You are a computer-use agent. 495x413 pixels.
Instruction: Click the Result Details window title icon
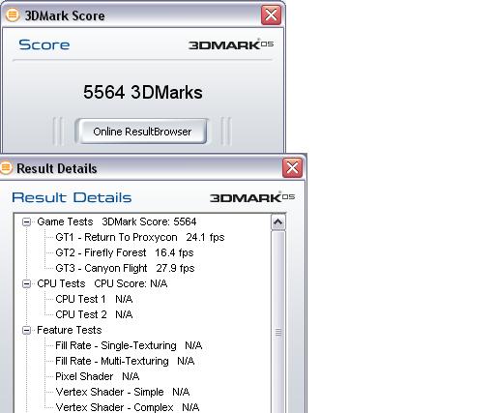point(6,168)
